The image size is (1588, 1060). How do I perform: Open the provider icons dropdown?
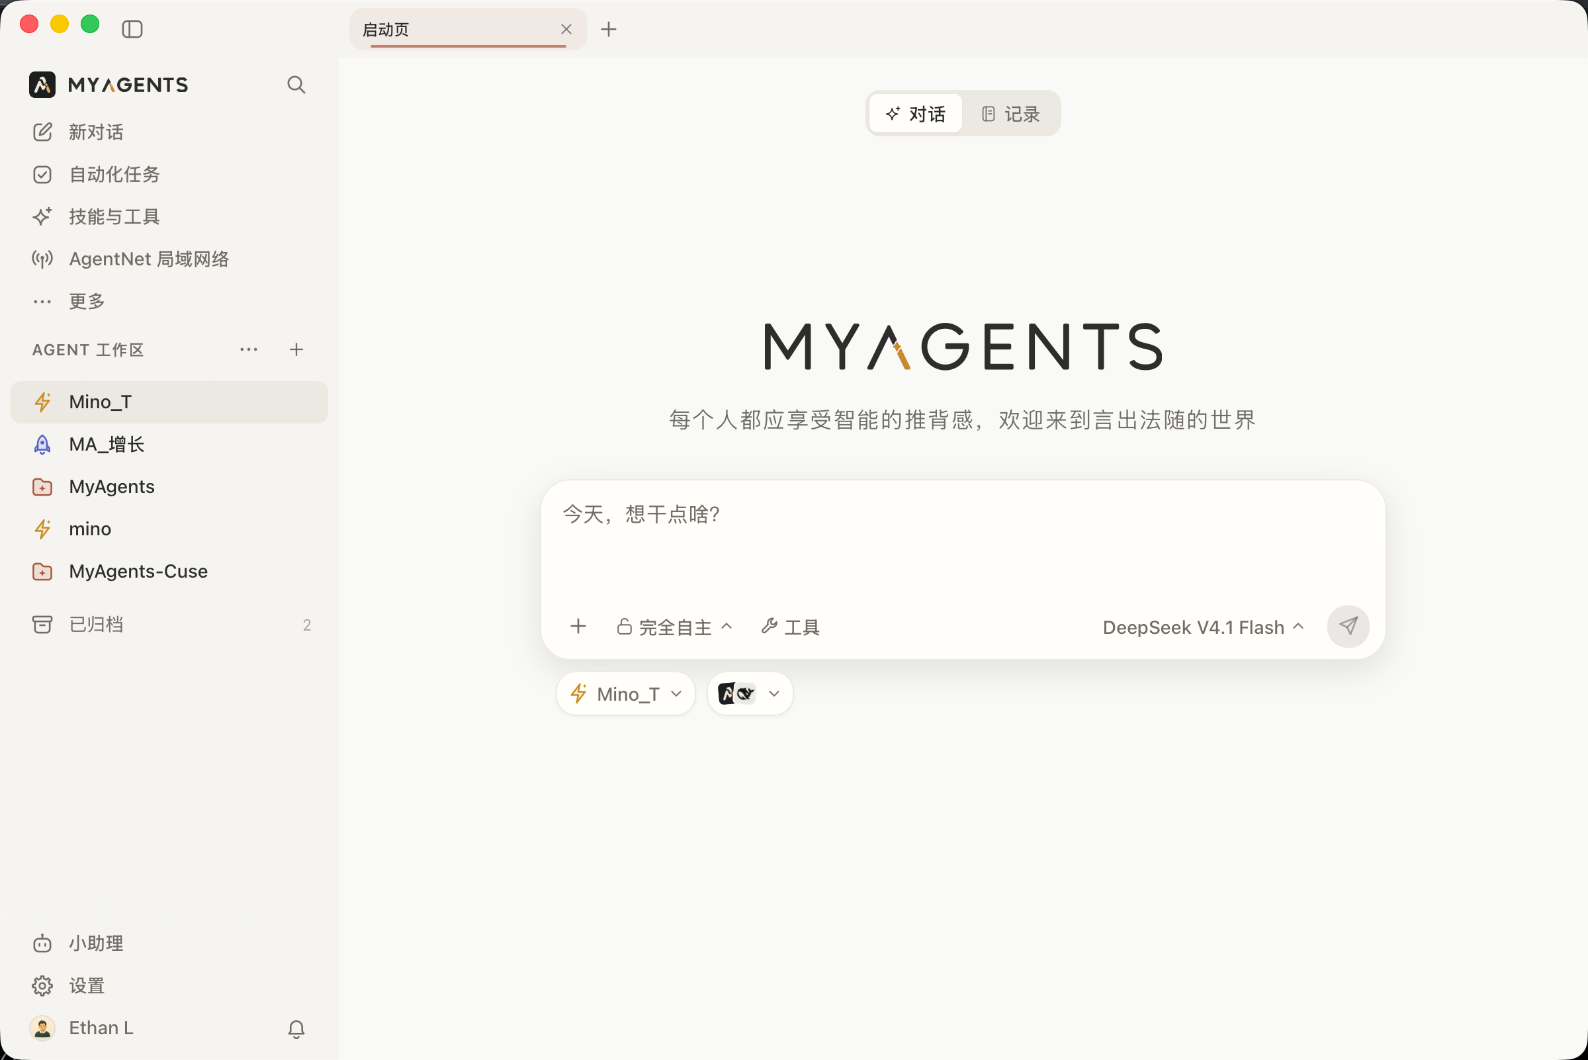750,693
